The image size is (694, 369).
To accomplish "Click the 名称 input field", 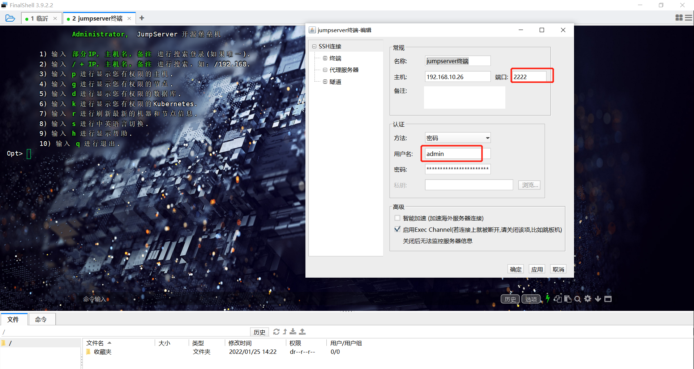I will click(458, 61).
